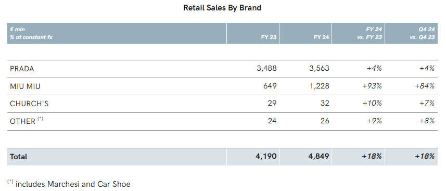Select the PRADA row label

coord(22,69)
